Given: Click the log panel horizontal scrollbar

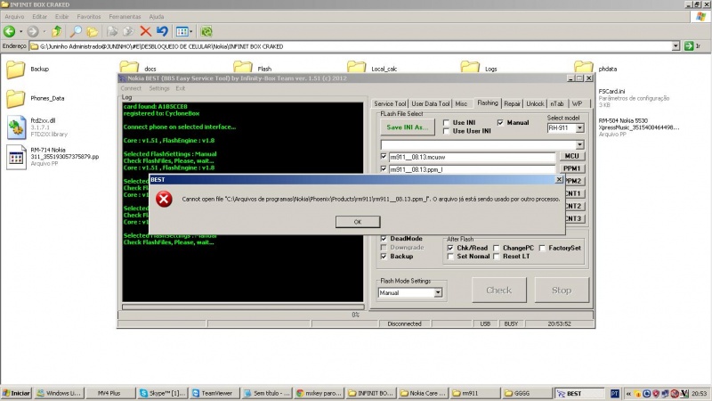Looking at the screenshot, I should click(x=243, y=307).
